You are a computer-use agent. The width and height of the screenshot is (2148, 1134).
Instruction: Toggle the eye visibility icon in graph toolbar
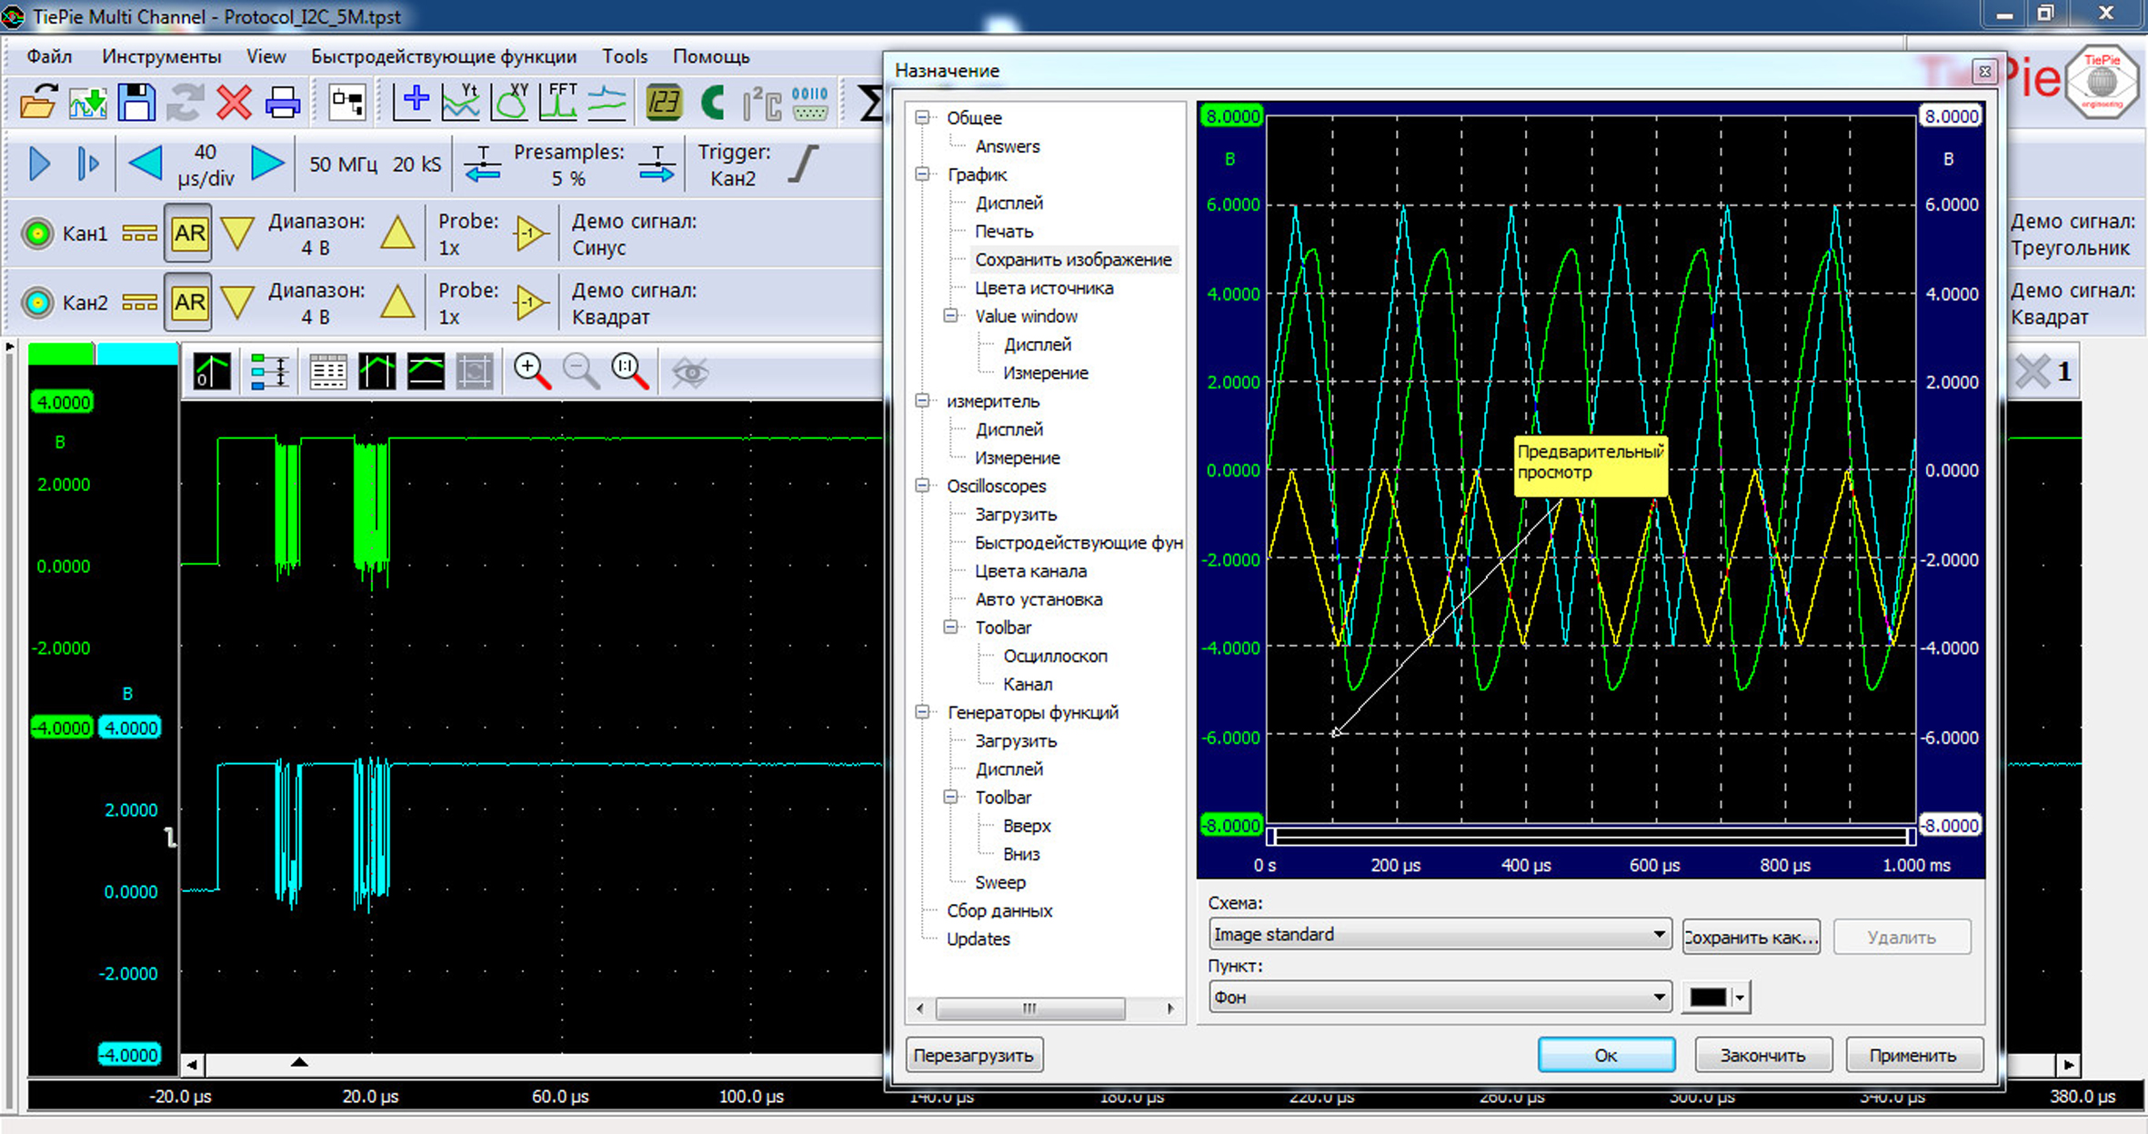(689, 372)
